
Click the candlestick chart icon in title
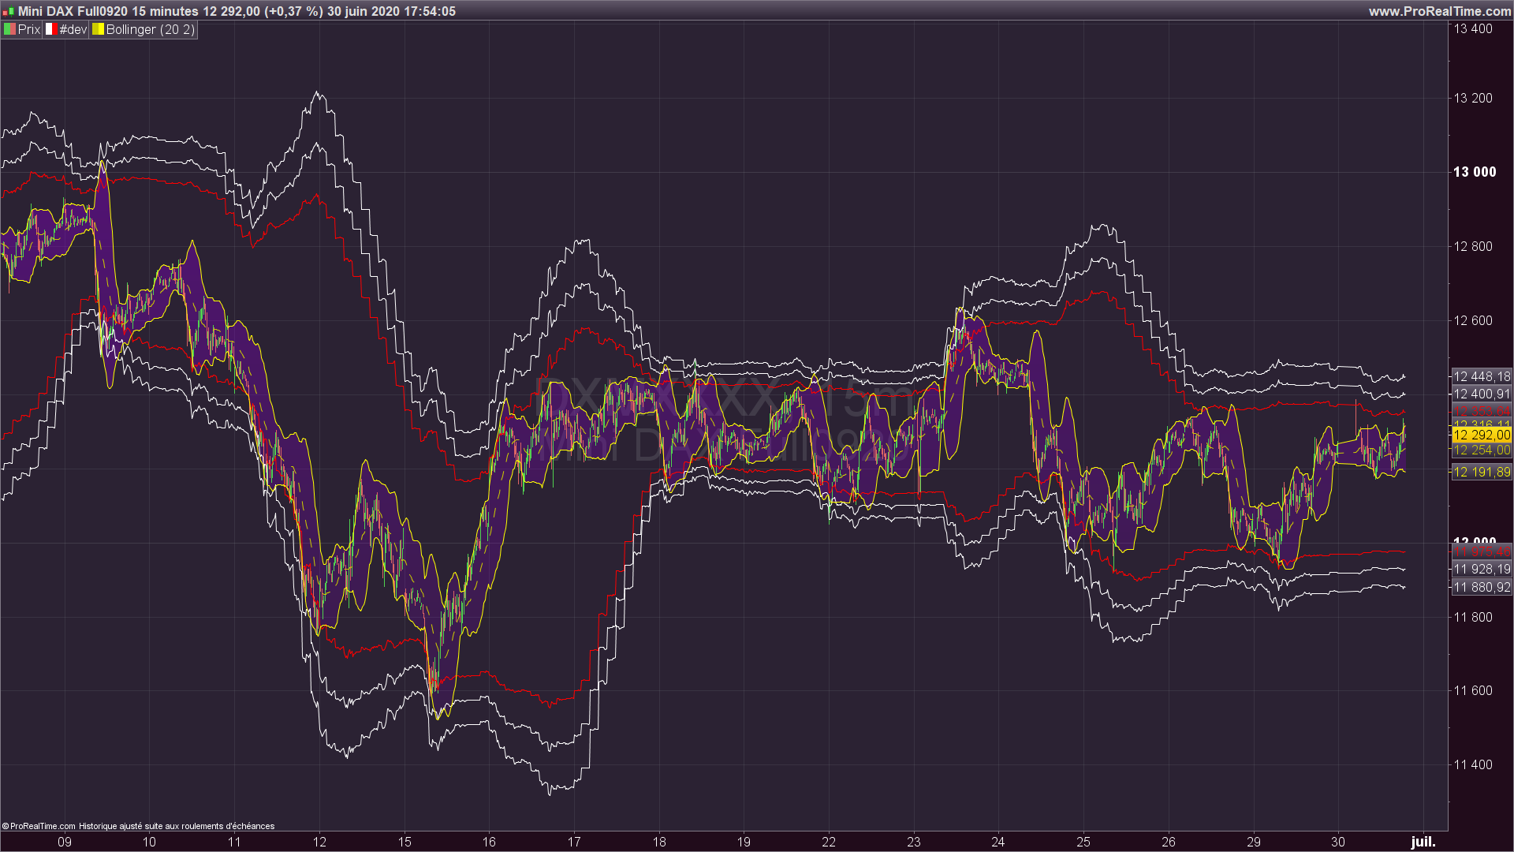pos(8,11)
